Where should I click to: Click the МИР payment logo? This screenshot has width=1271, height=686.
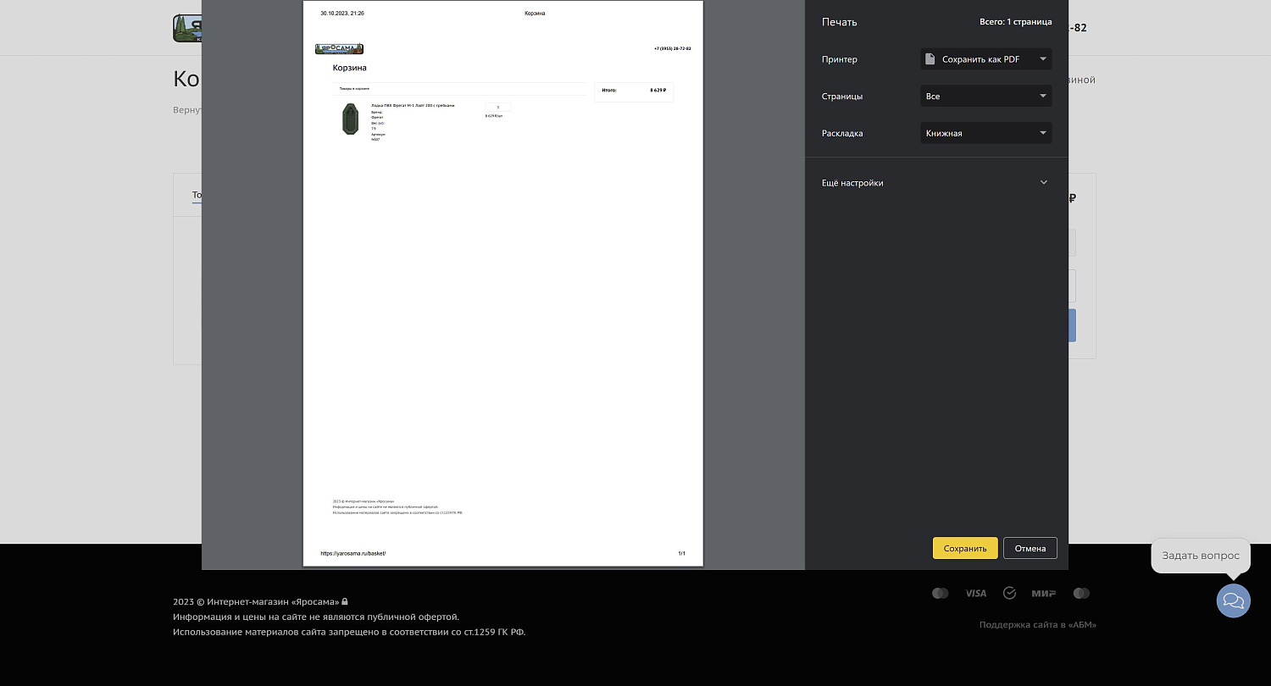(1043, 594)
